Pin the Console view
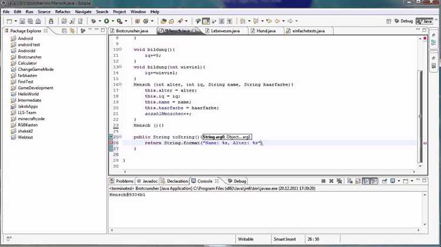The width and height of the screenshot is (441, 247). tap(384, 181)
